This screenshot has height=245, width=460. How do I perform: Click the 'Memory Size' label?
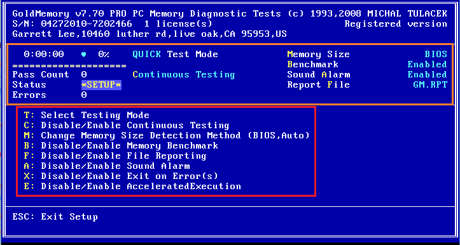tap(318, 54)
